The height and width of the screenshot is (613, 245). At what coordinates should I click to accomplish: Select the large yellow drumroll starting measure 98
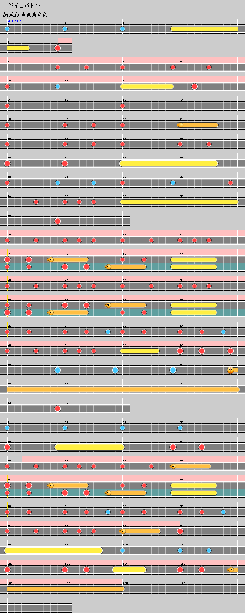(x=53, y=550)
